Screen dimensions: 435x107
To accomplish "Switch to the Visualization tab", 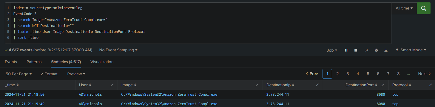I will [x=102, y=62].
